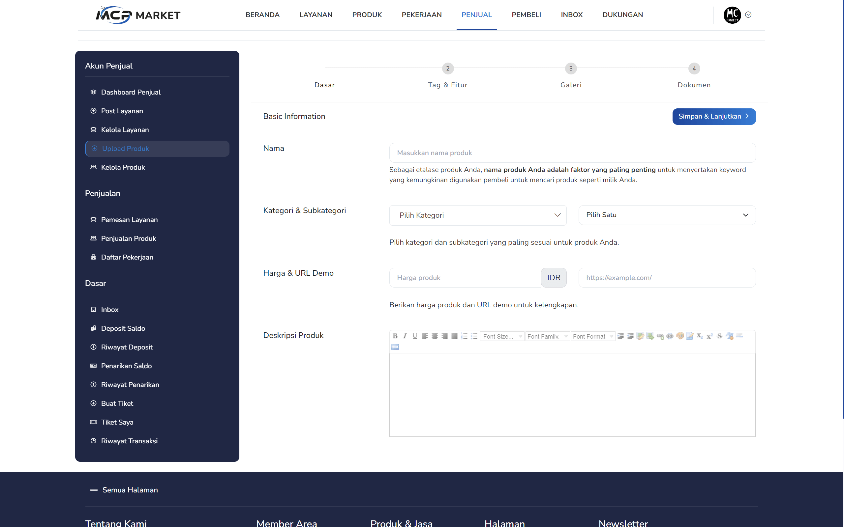Switch to the PEMBELI tab
This screenshot has width=844, height=527.
tap(526, 14)
